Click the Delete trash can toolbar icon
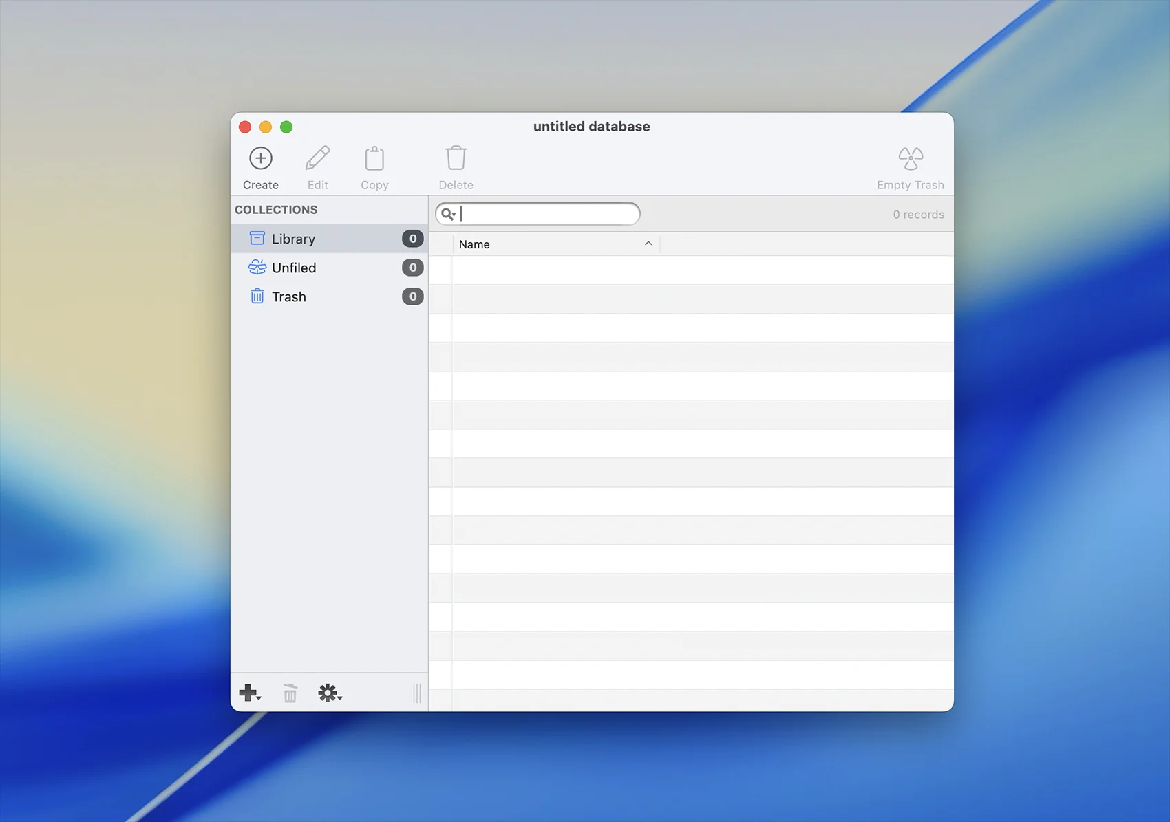The image size is (1170, 822). (x=456, y=159)
